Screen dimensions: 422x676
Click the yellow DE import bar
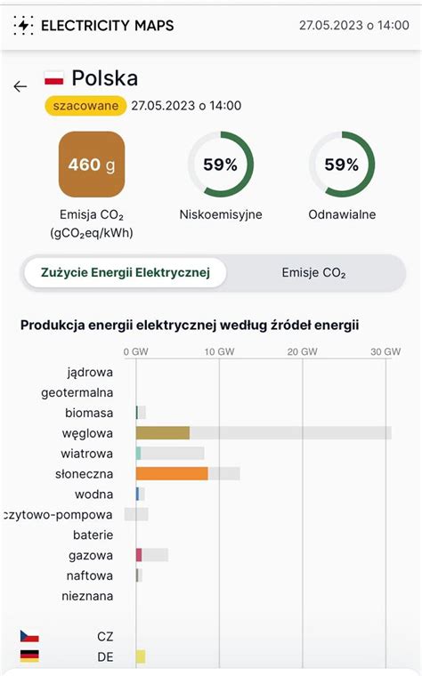[141, 656]
